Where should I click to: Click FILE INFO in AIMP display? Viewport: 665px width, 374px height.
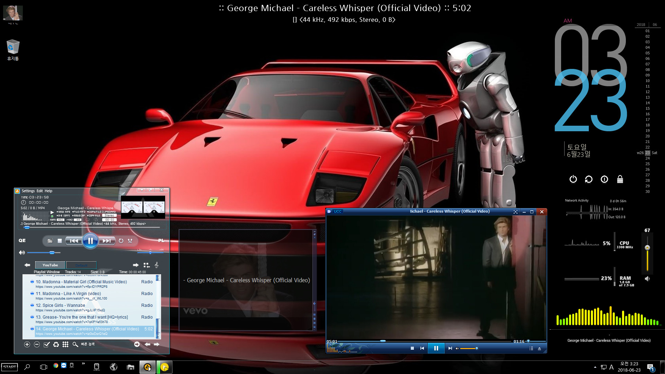[79, 212]
